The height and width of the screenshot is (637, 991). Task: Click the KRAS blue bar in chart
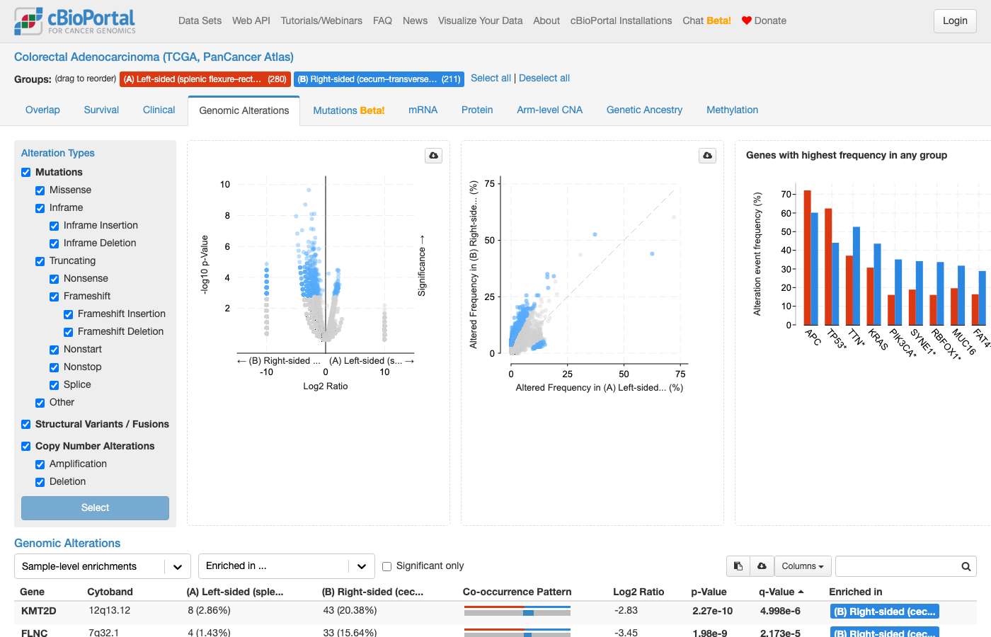(877, 285)
